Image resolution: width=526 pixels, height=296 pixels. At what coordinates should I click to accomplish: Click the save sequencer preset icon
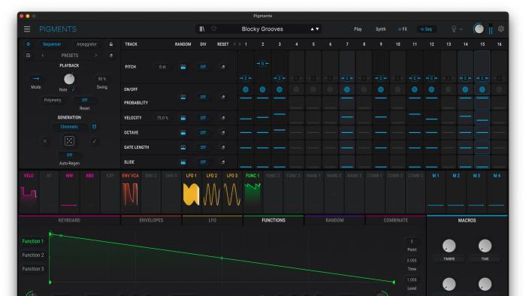click(29, 56)
